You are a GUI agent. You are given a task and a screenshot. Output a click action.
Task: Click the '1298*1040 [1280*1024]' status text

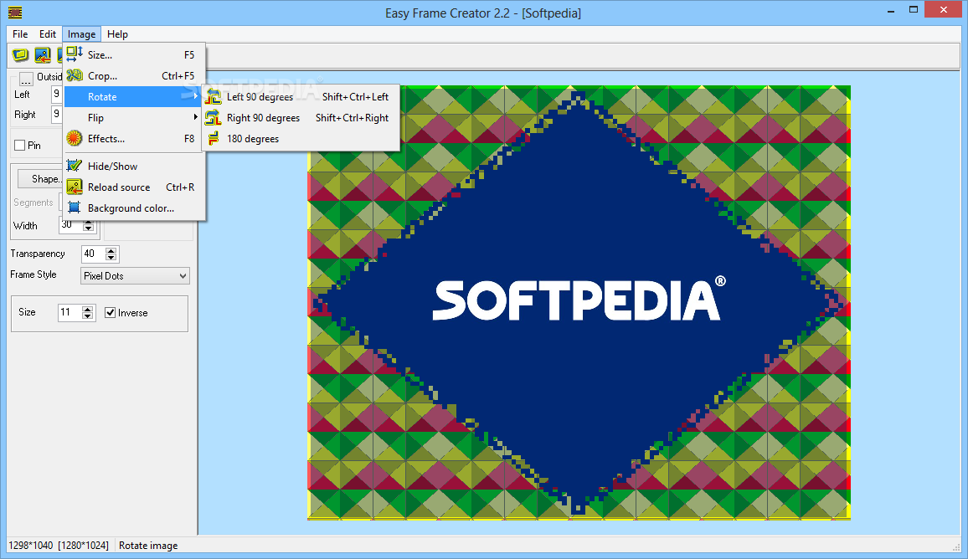(x=59, y=546)
